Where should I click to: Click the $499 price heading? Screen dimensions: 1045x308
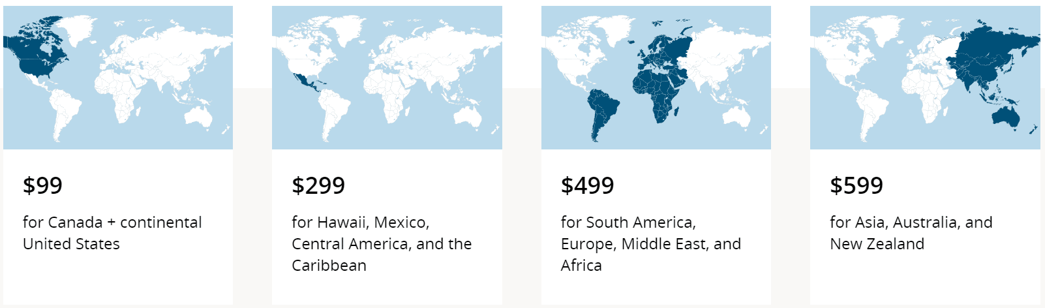pyautogui.click(x=587, y=186)
